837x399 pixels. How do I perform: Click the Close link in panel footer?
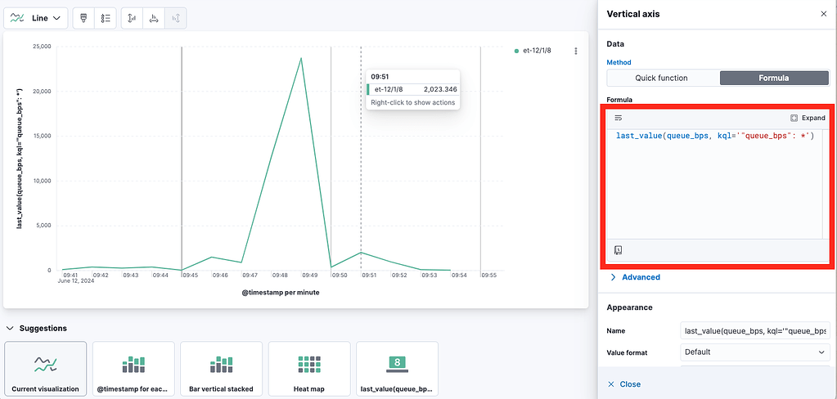tap(624, 384)
